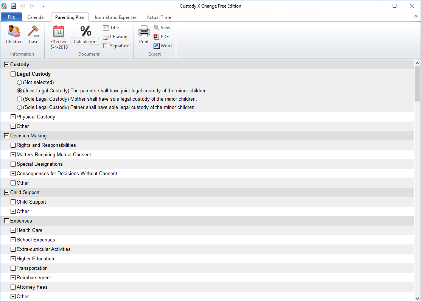421x302 pixels.
Task: Expand Other under Expenses
Action: pyautogui.click(x=13, y=296)
